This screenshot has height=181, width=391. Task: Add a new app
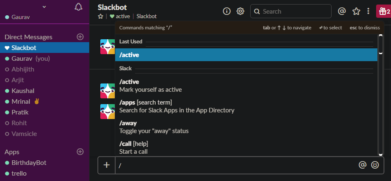click(x=80, y=152)
